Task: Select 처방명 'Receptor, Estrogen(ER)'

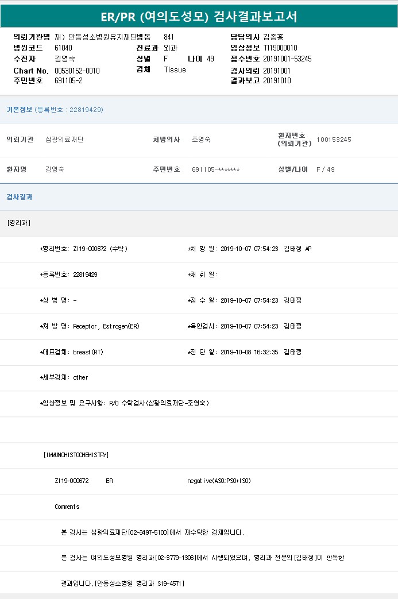Action: click(106, 326)
